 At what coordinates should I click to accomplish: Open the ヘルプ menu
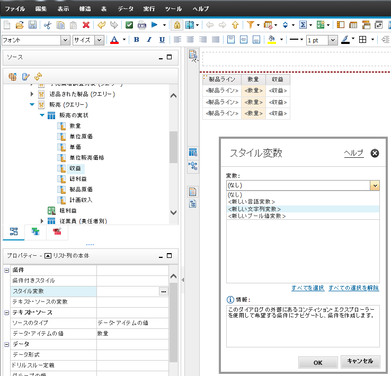201,9
